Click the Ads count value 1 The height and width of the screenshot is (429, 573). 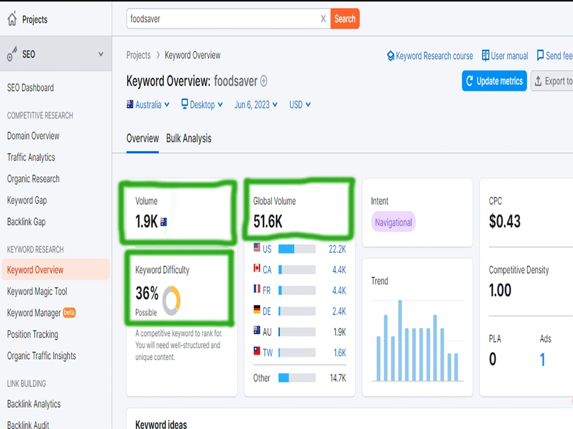point(543,360)
